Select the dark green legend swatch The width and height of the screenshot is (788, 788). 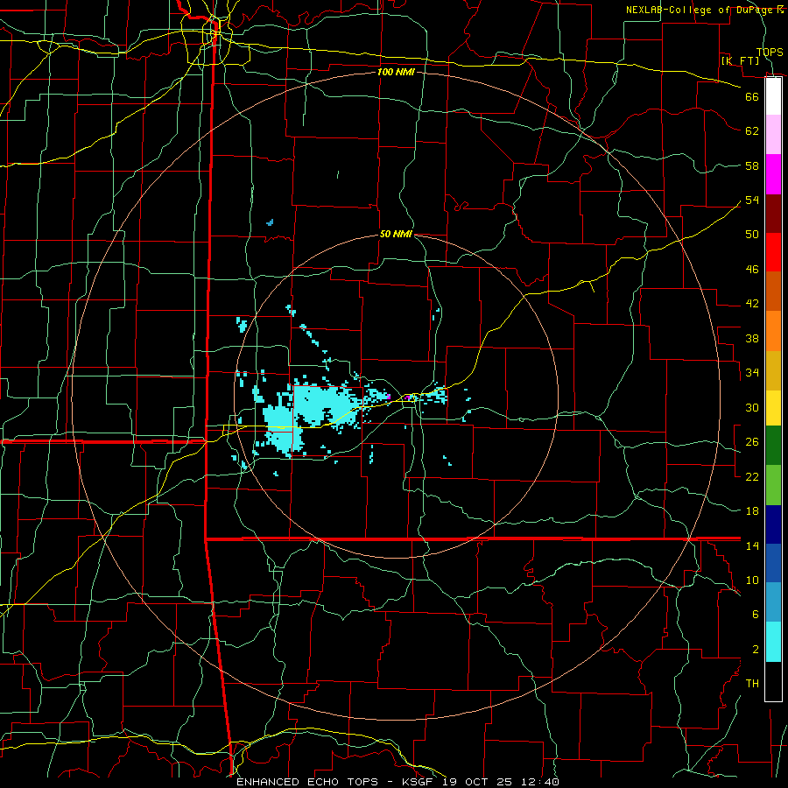[x=773, y=446]
